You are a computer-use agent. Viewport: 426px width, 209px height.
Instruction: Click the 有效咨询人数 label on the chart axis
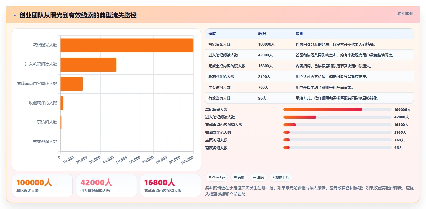[x=45, y=142]
